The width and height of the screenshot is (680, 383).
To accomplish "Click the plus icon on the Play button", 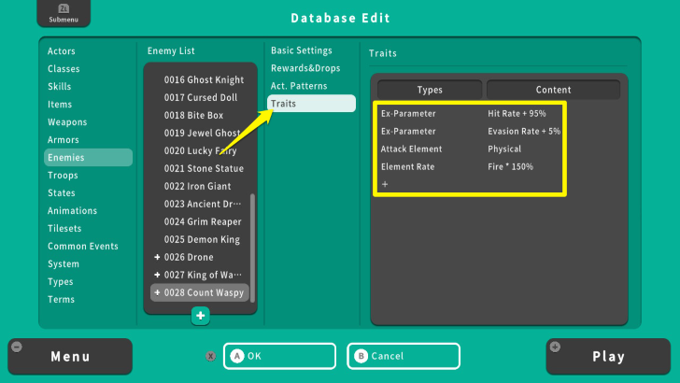I will point(555,347).
